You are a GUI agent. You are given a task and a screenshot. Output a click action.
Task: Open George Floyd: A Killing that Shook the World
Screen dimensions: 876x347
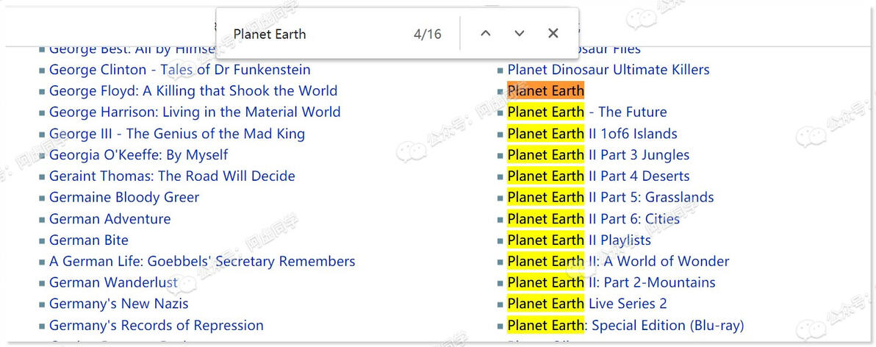pyautogui.click(x=193, y=91)
